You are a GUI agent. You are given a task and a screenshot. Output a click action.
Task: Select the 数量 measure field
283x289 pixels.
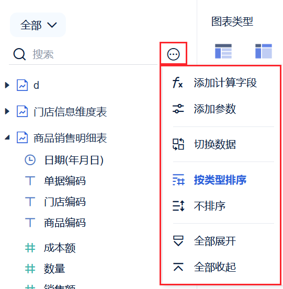pyautogui.click(x=54, y=269)
